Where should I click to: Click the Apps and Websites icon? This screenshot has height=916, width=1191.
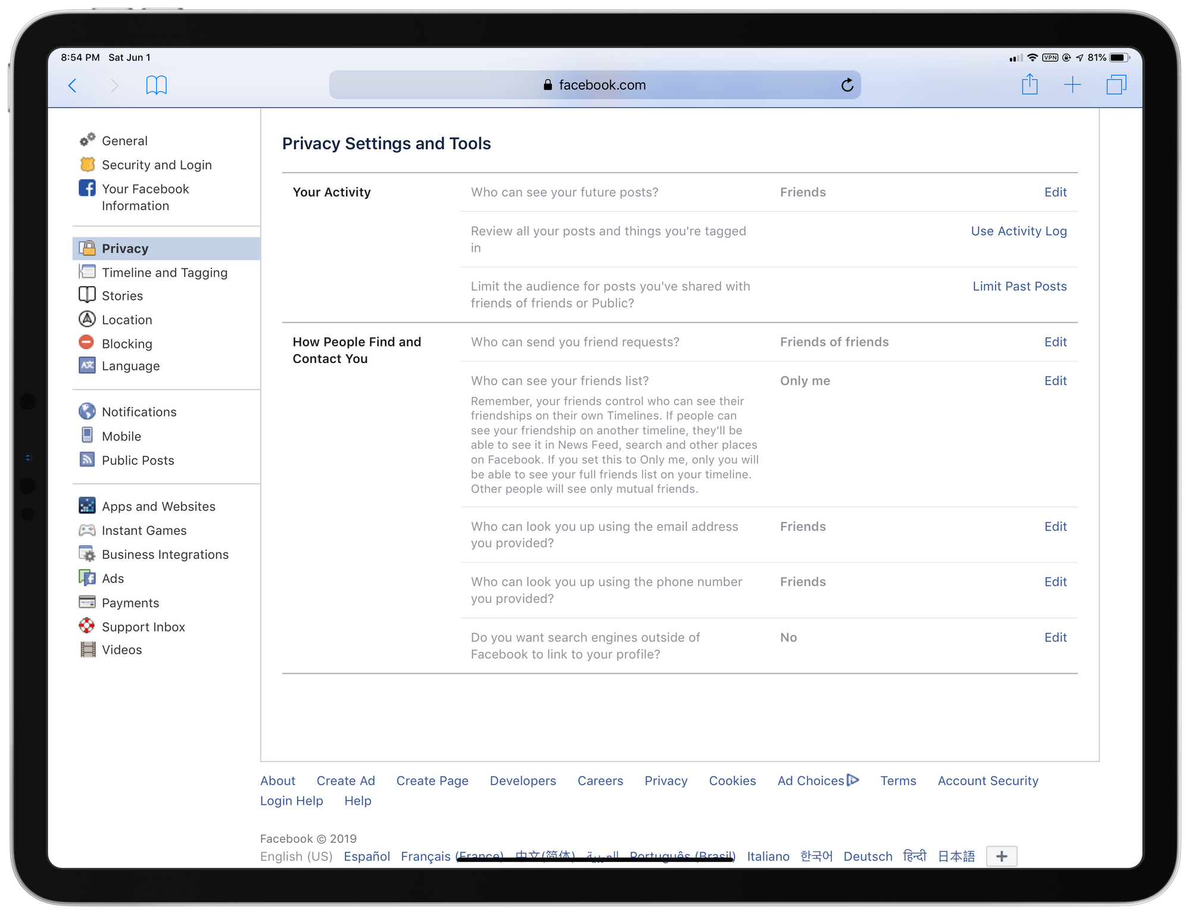[x=87, y=505]
